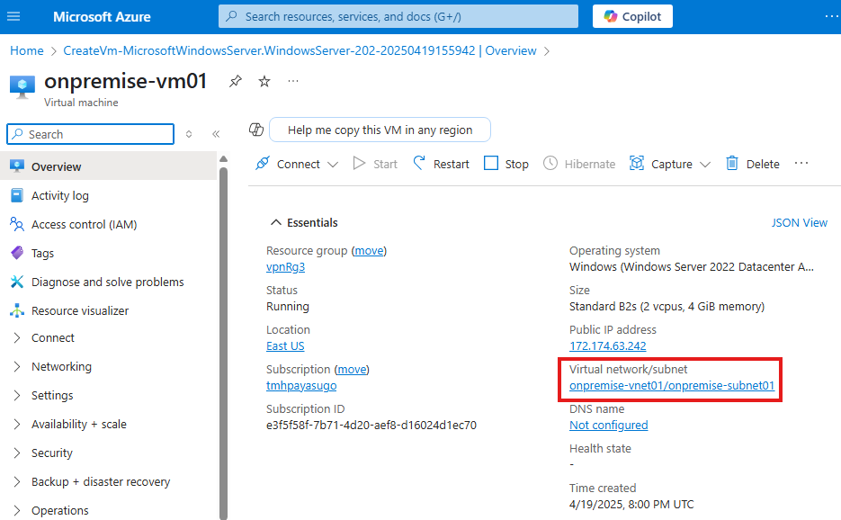Open toolbar overflow ellipsis after Delete
Image resolution: width=841 pixels, height=520 pixels.
point(801,163)
